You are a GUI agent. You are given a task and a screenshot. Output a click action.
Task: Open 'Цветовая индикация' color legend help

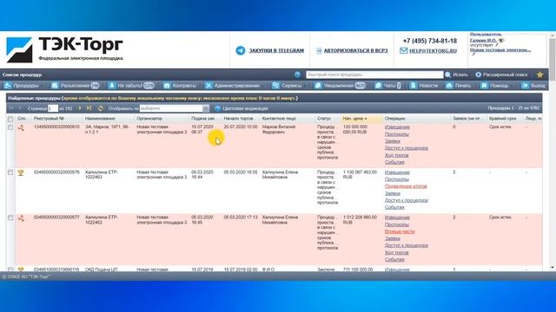tap(242, 108)
